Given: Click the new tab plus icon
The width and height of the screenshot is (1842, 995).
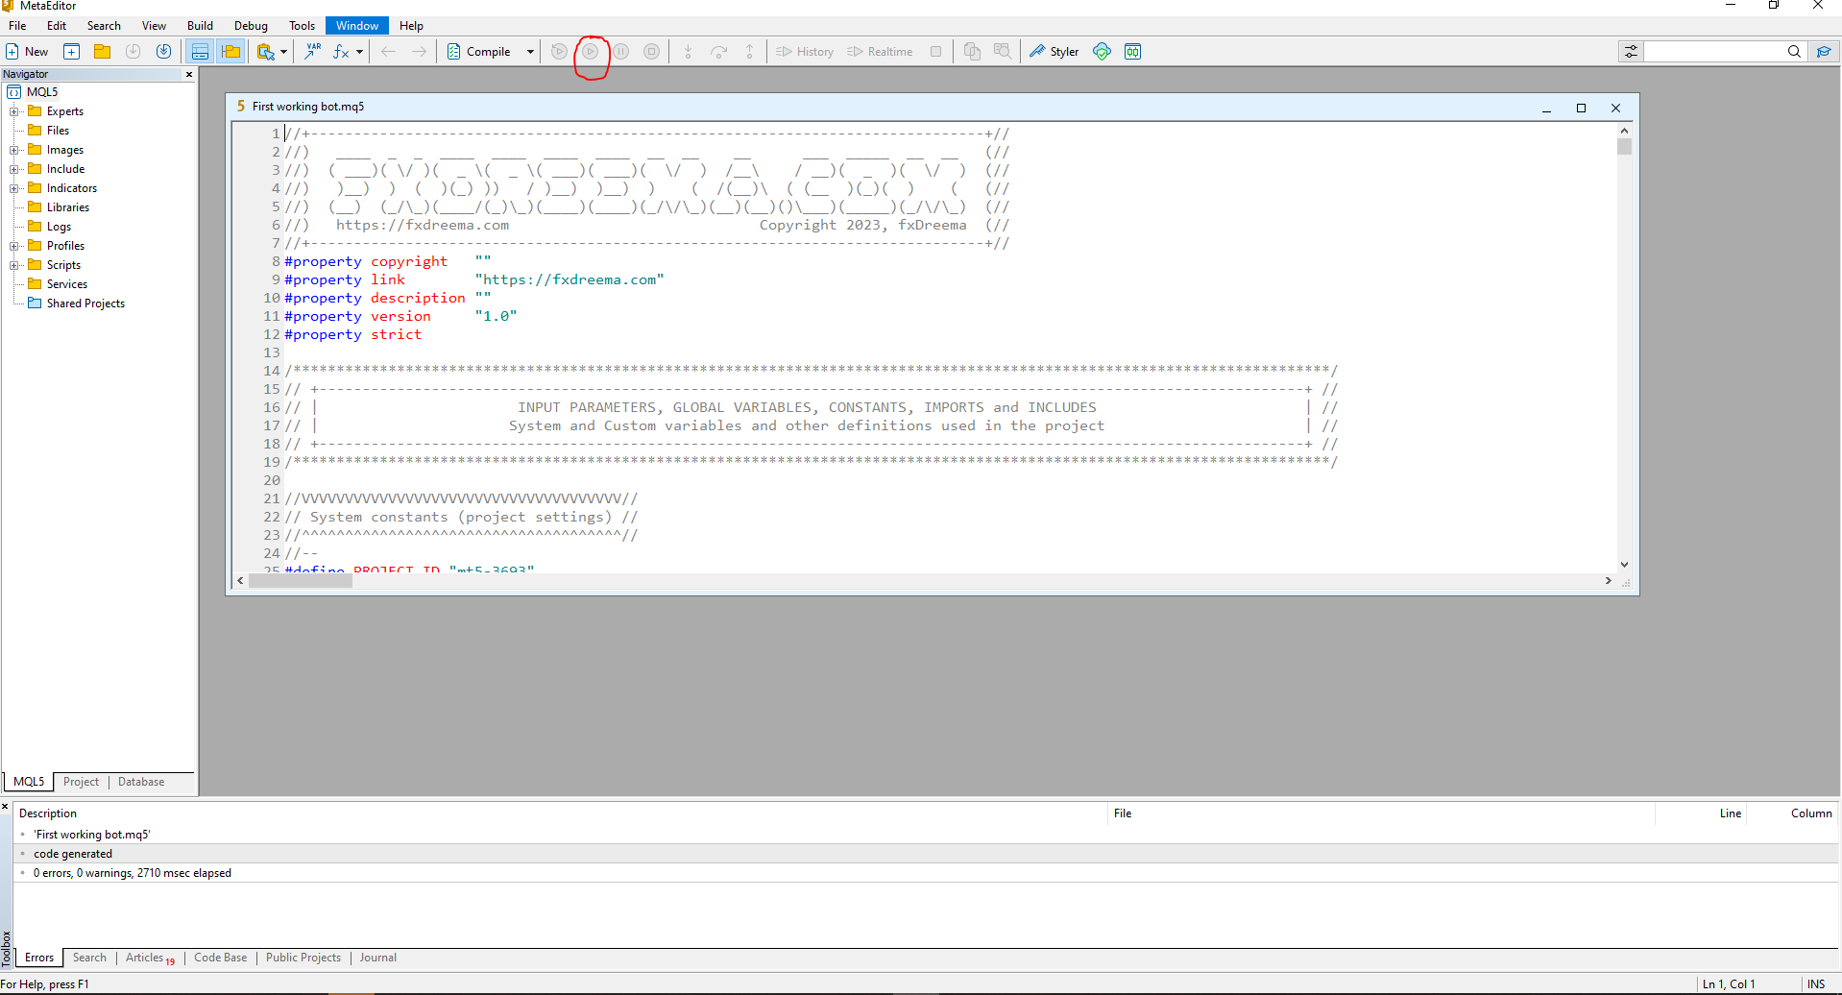Looking at the screenshot, I should [x=71, y=52].
